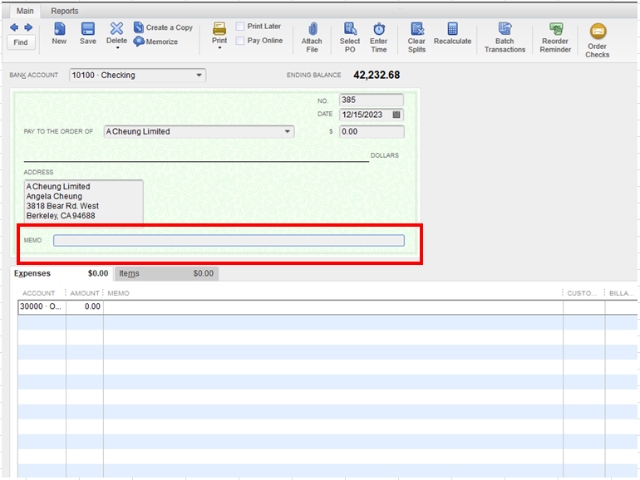Click the Date field 12/15/2023
Viewport: 640px width, 480px height.
(x=366, y=115)
